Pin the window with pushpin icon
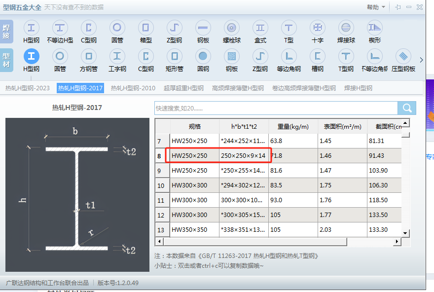This screenshot has width=434, height=292. 398,7
